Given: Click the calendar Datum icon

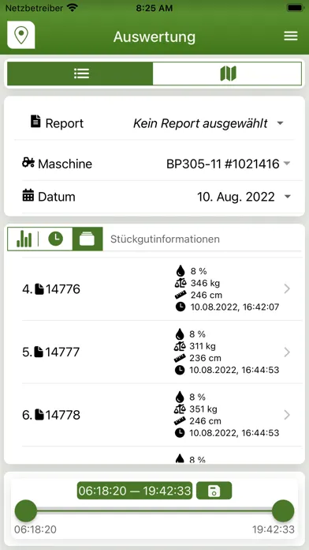Looking at the screenshot, I should (x=28, y=195).
